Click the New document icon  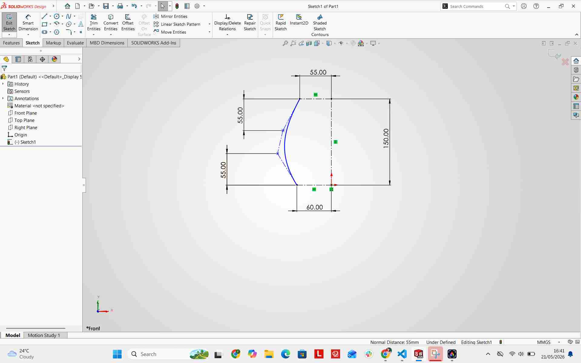coord(77,6)
